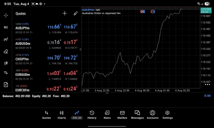Tap the profit value 0.00

tap(207, 96)
